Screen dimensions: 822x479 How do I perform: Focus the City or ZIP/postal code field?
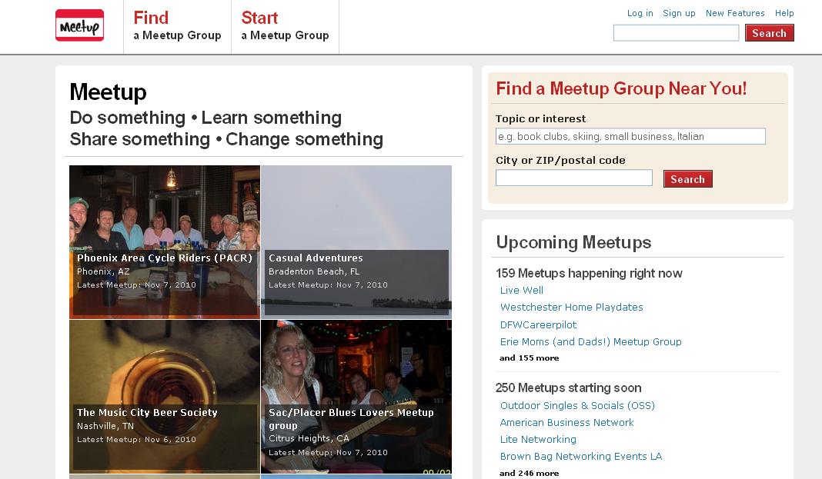(x=574, y=178)
